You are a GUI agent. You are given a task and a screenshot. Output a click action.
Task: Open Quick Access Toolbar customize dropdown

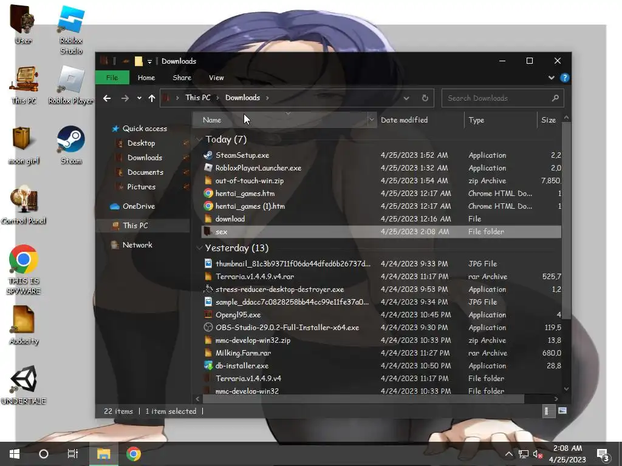coord(149,61)
